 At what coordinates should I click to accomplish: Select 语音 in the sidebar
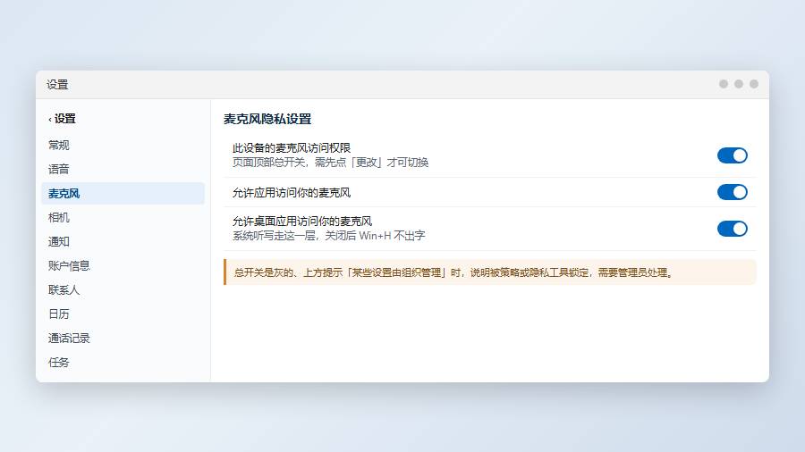click(x=123, y=169)
